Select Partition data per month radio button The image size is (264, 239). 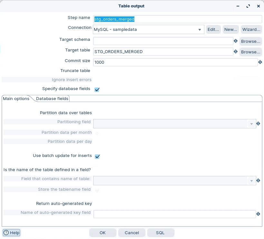pos(97,133)
